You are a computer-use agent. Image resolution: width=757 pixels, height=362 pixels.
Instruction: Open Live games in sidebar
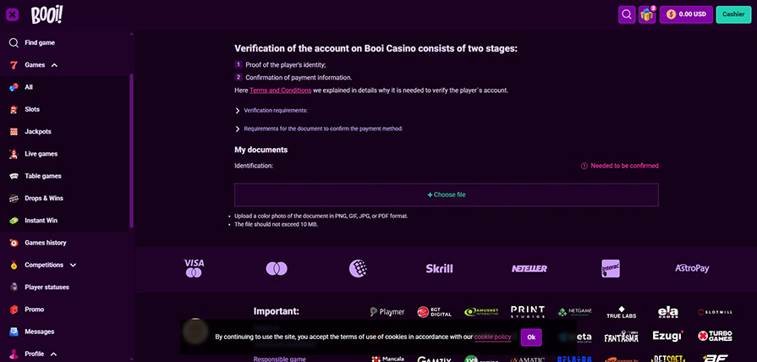(41, 154)
